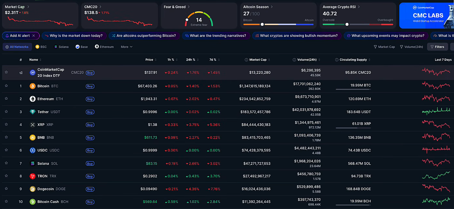Switch to the BSC network tab
This screenshot has width=454, height=209.
click(x=41, y=46)
